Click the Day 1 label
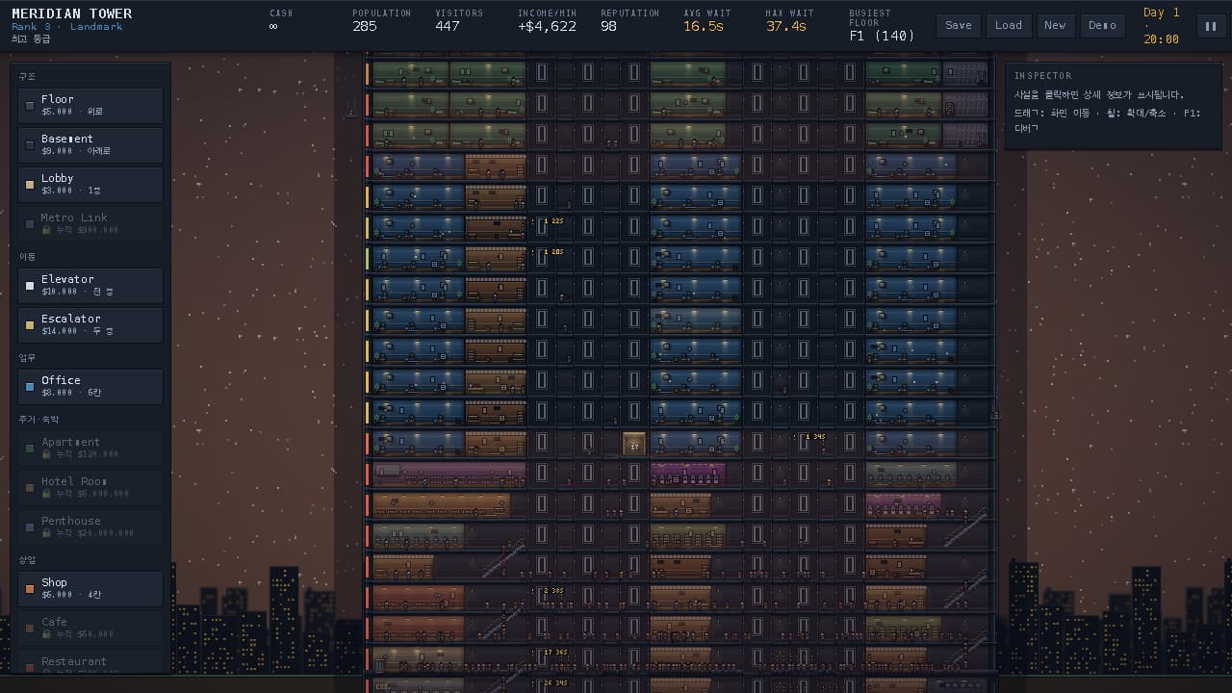Image resolution: width=1232 pixels, height=693 pixels. pos(1161,13)
